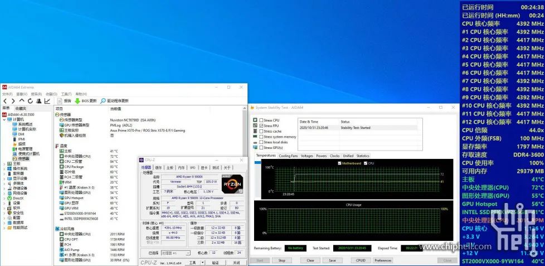The width and height of the screenshot is (545, 266).
Task: Enable the Stress system memory checkbox
Action: point(261,137)
